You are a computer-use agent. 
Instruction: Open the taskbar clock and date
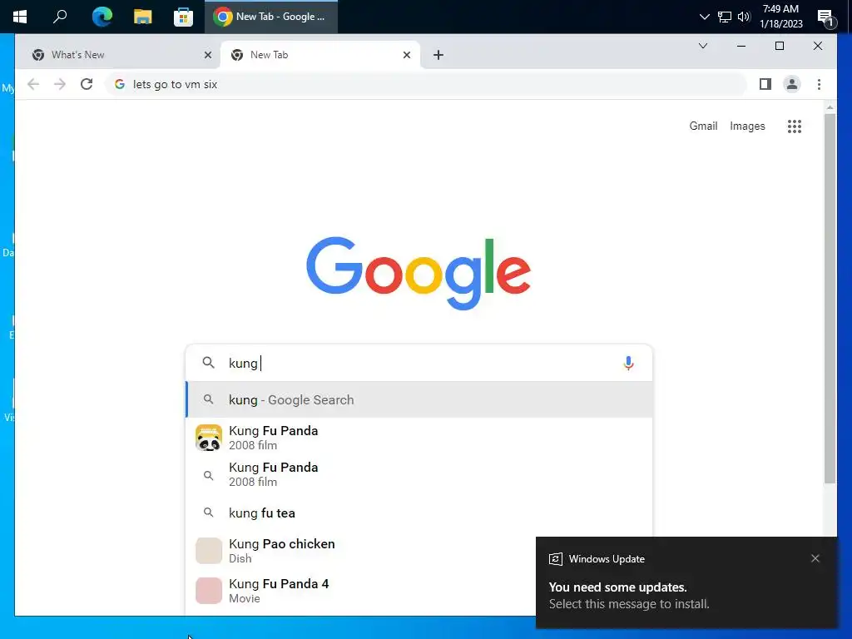tap(780, 17)
